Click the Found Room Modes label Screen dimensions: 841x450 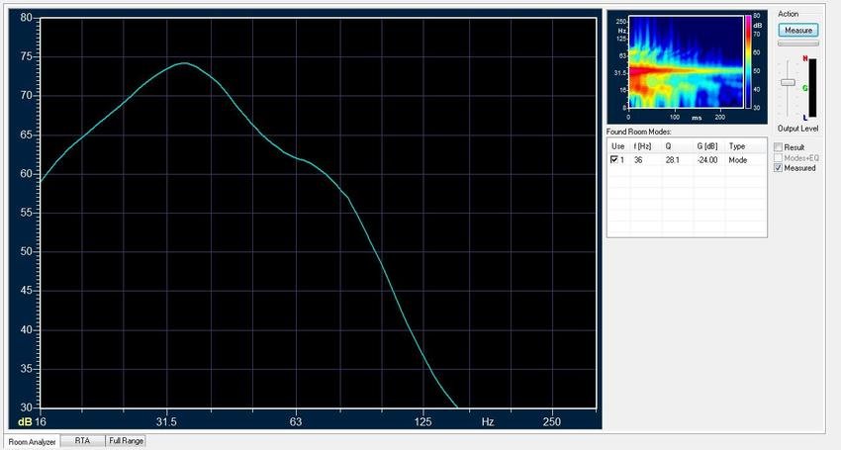[x=639, y=132]
